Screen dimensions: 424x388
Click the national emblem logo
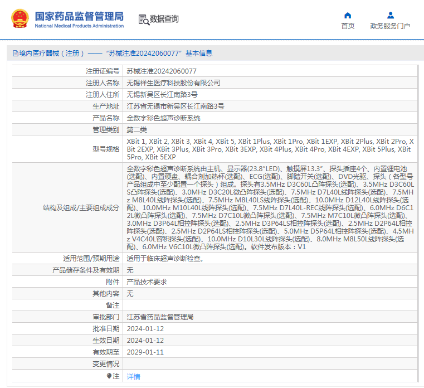(x=20, y=18)
